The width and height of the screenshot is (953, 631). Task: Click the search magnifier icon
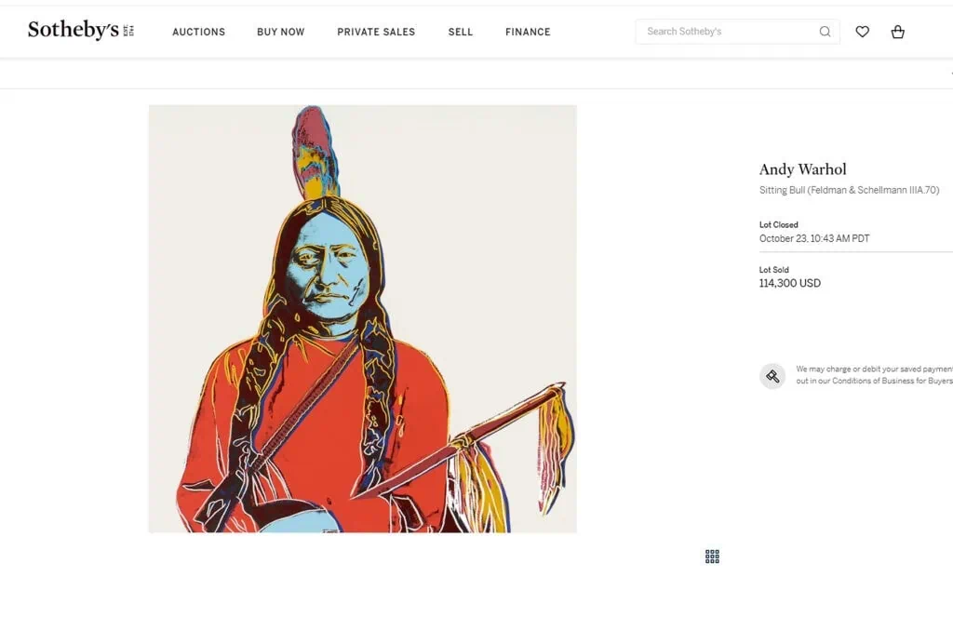point(825,32)
